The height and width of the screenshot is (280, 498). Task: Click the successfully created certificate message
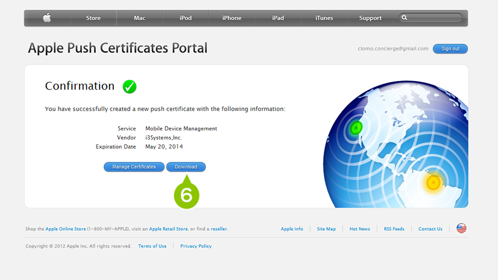165,109
